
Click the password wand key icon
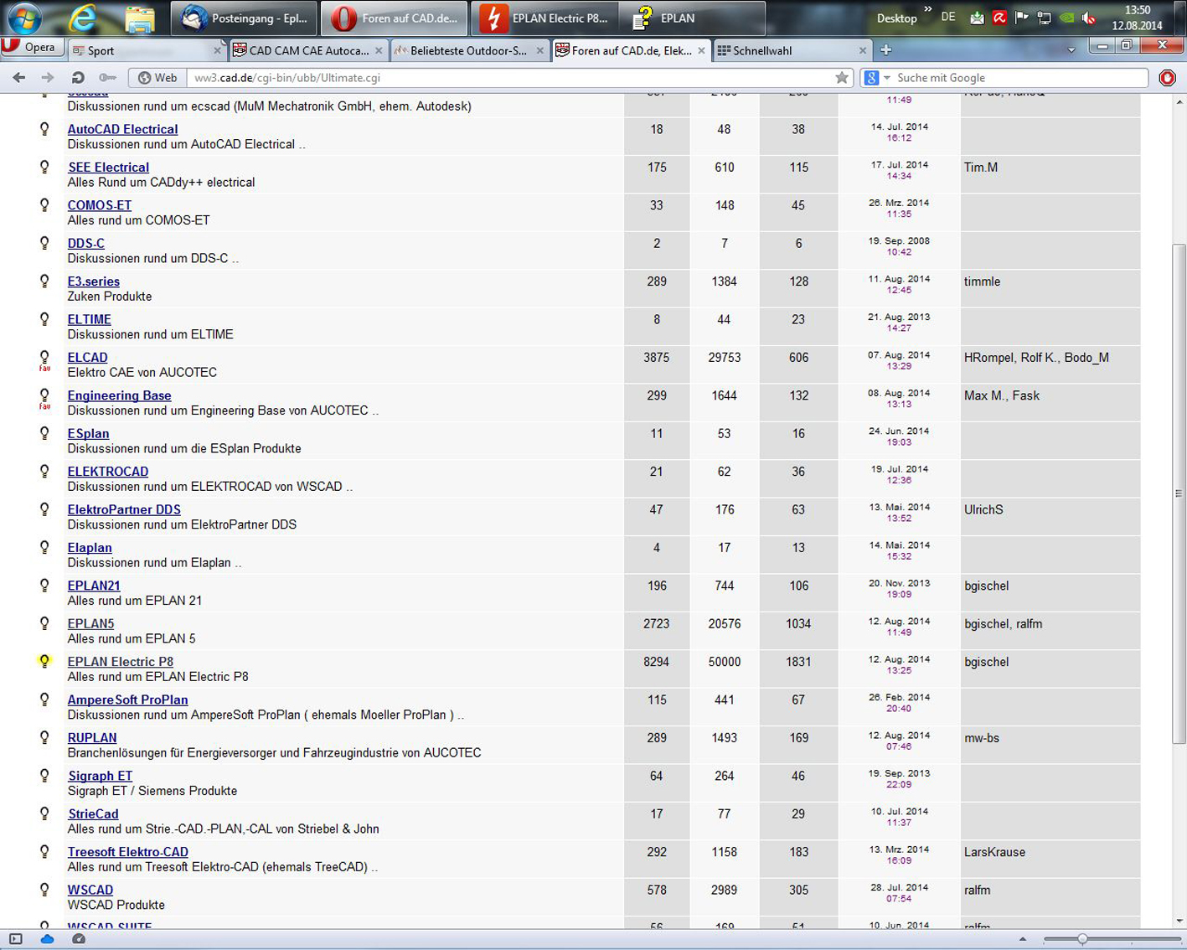point(107,78)
